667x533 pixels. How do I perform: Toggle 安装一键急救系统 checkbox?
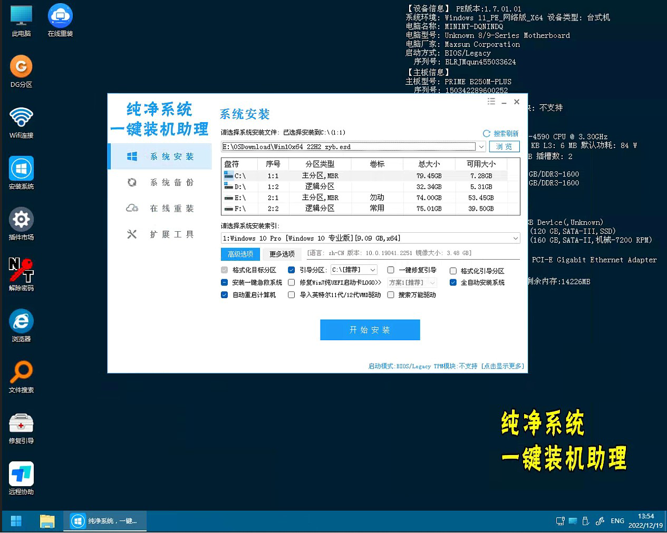(x=224, y=282)
